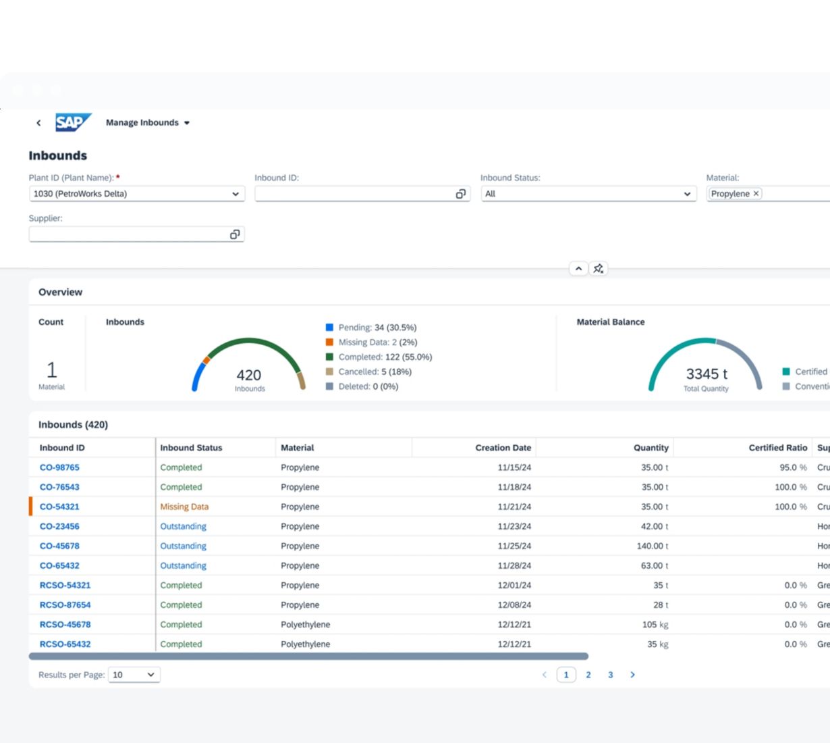
Task: Remove the Propylene token from Material filter
Action: (756, 194)
